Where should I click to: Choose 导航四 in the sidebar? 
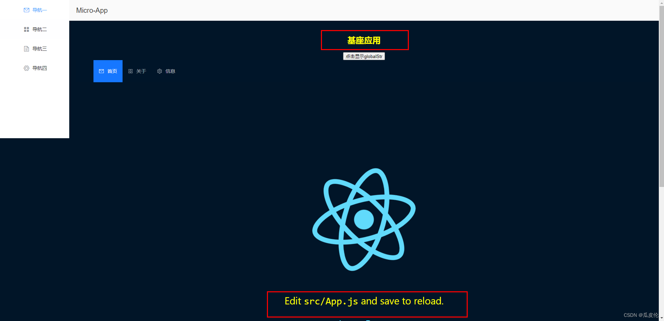click(35, 68)
